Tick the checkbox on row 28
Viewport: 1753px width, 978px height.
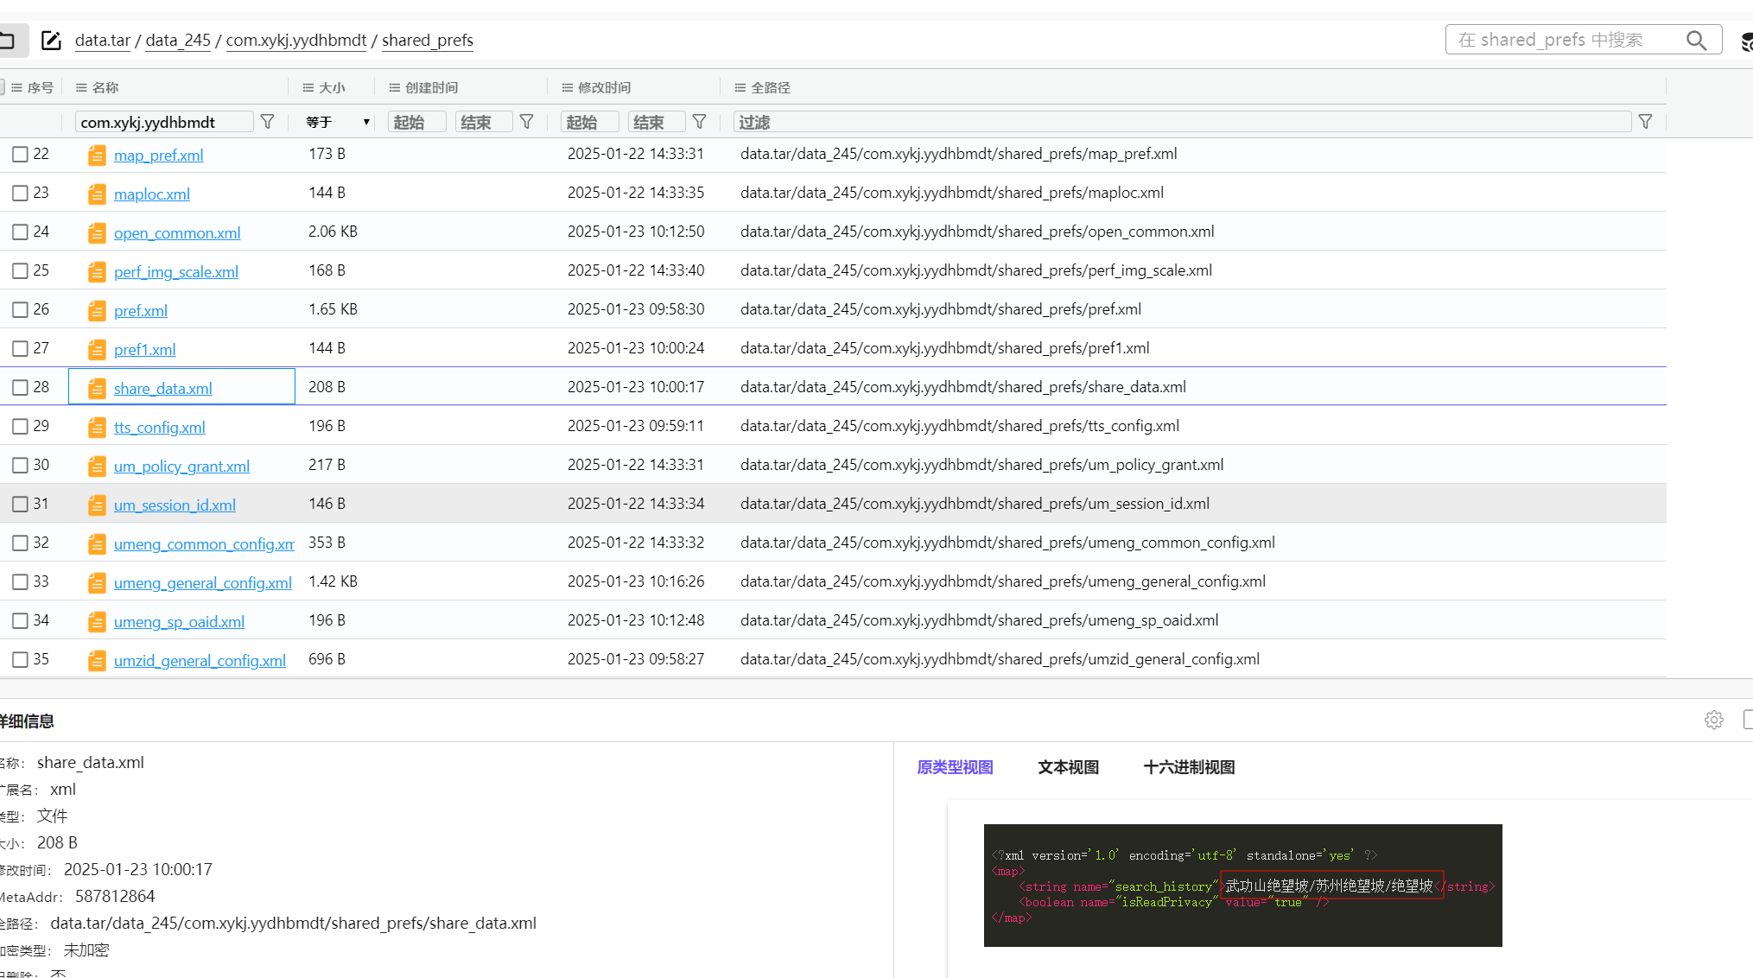point(20,387)
